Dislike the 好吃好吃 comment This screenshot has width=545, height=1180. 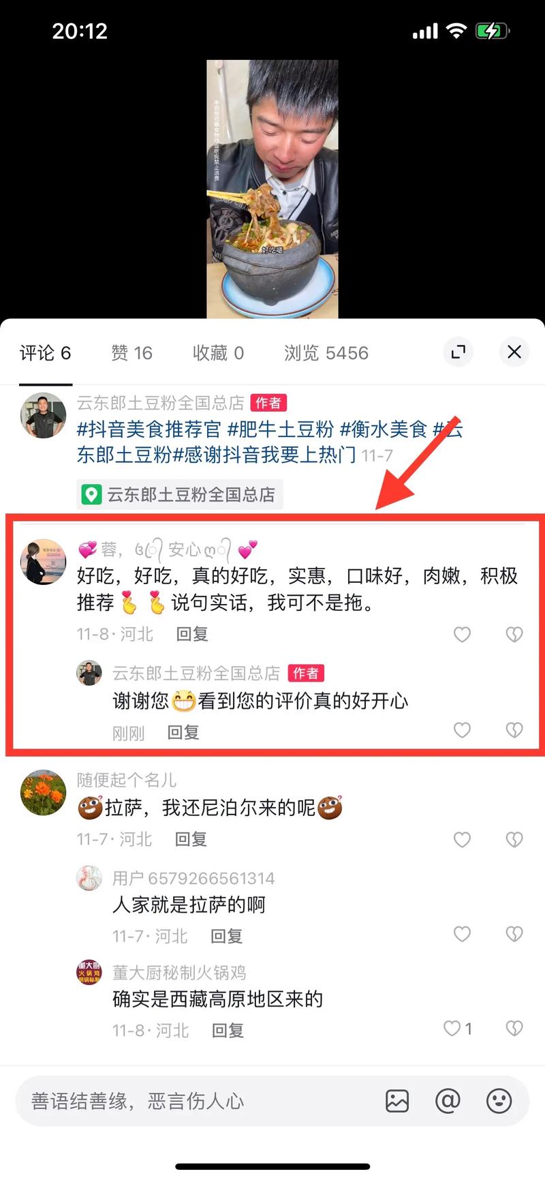[x=514, y=635]
